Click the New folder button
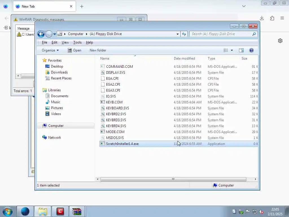This screenshot has height=217, width=289. (x=98, y=50)
